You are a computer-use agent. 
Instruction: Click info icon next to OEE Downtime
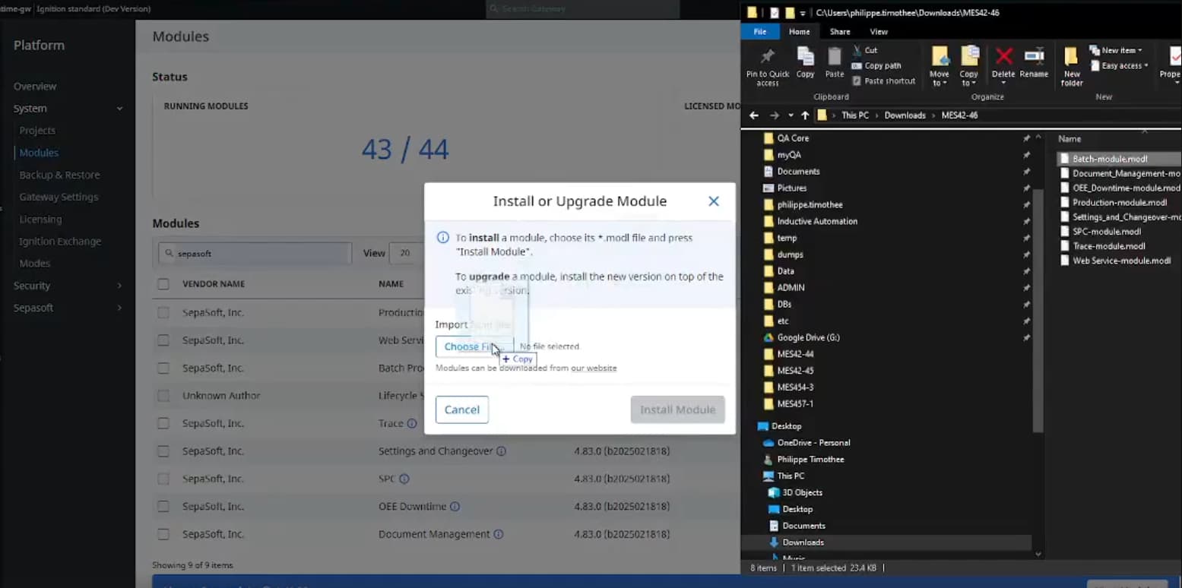point(455,507)
